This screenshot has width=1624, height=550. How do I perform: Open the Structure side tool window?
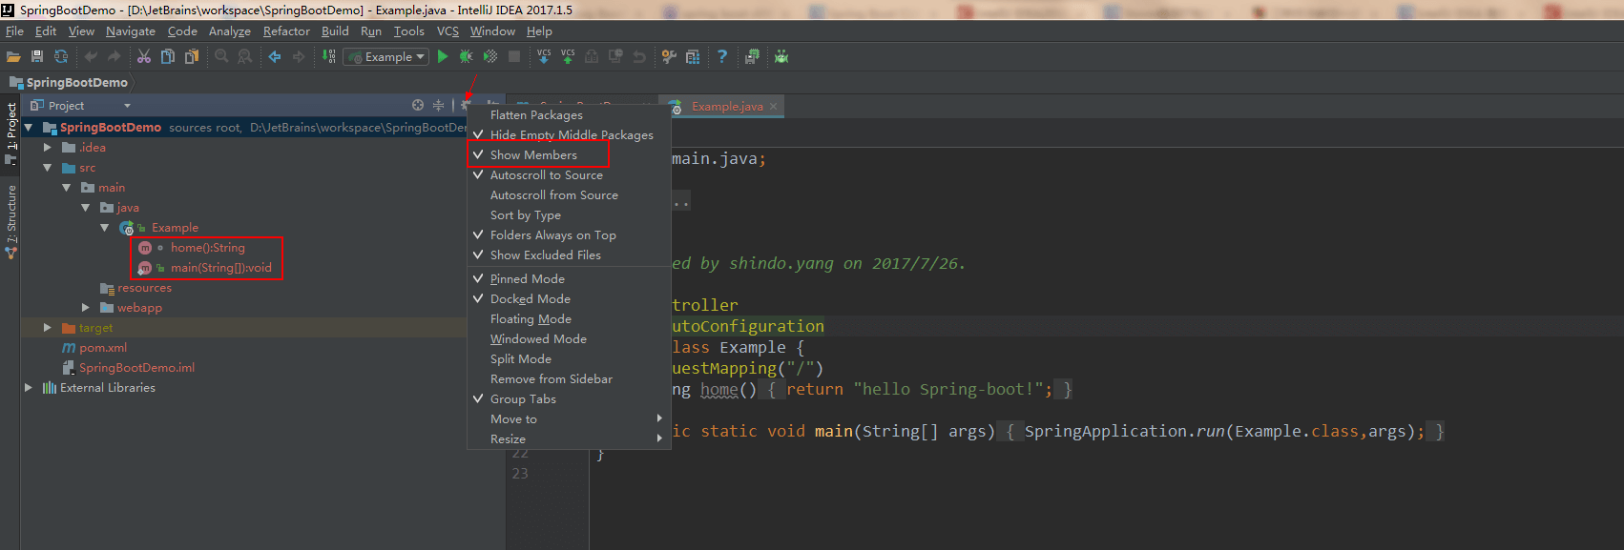tap(11, 221)
